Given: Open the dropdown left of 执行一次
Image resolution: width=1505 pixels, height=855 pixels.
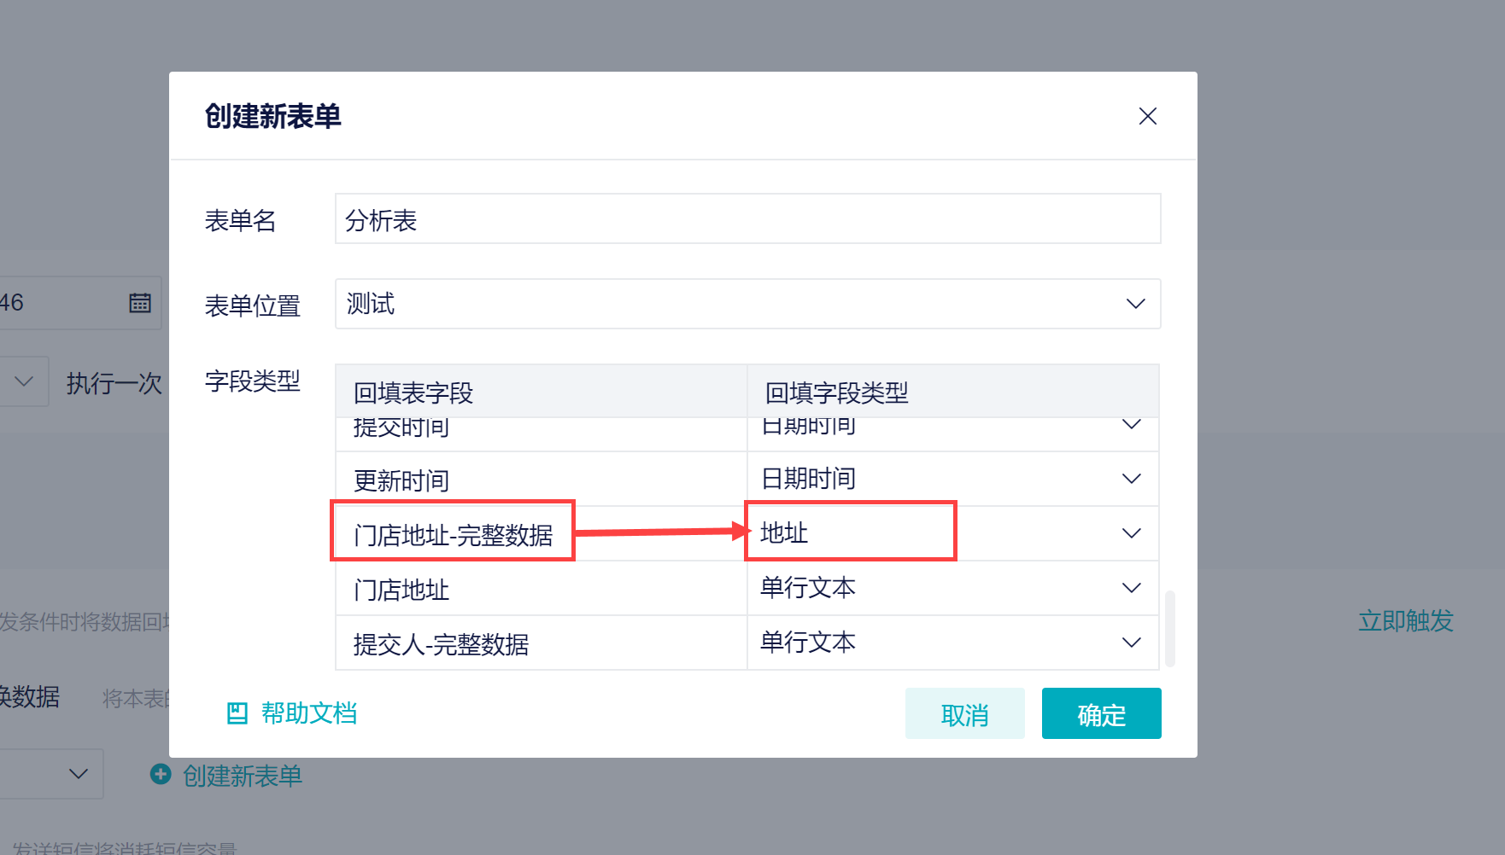Looking at the screenshot, I should [x=24, y=381].
